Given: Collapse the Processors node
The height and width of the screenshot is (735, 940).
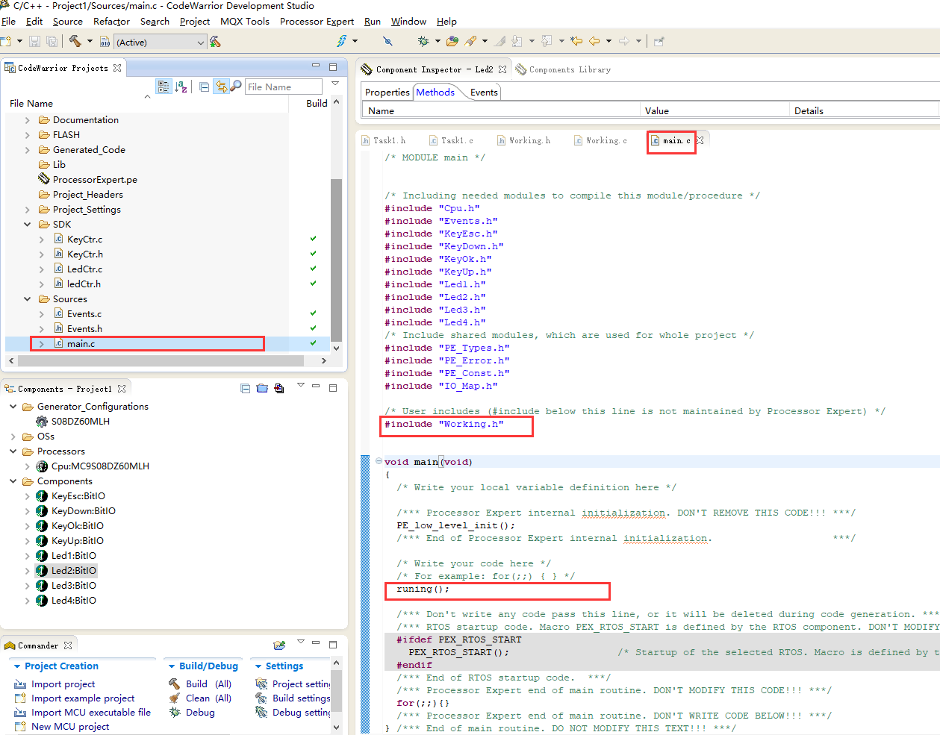Looking at the screenshot, I should point(13,451).
